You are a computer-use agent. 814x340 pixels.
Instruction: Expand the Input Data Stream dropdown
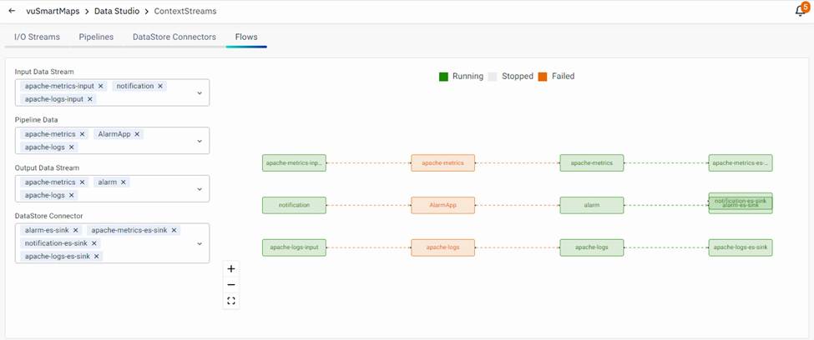200,92
